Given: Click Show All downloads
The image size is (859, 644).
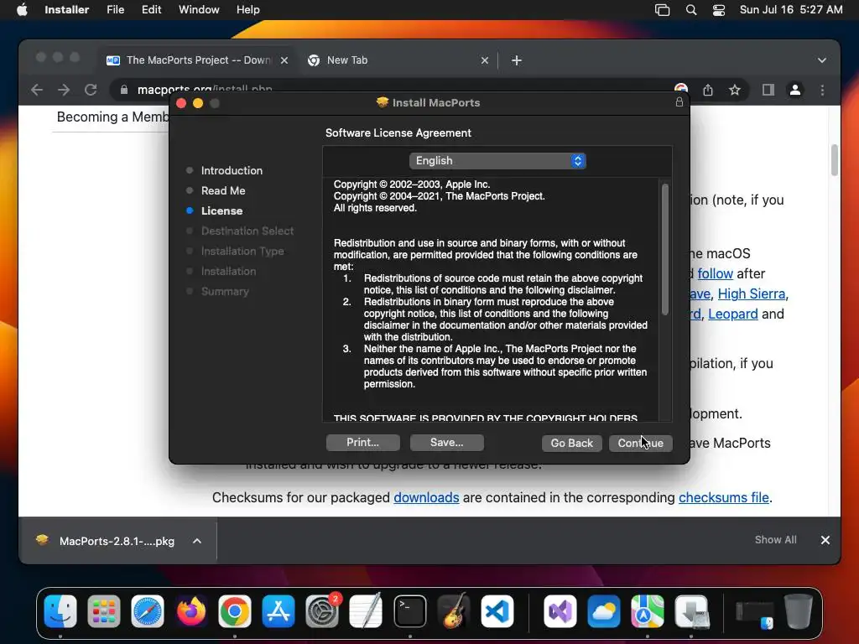Looking at the screenshot, I should click(775, 540).
